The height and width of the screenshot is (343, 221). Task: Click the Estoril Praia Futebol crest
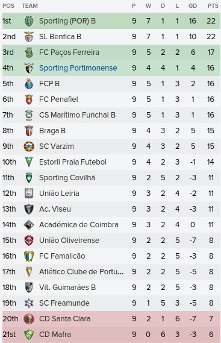click(29, 162)
